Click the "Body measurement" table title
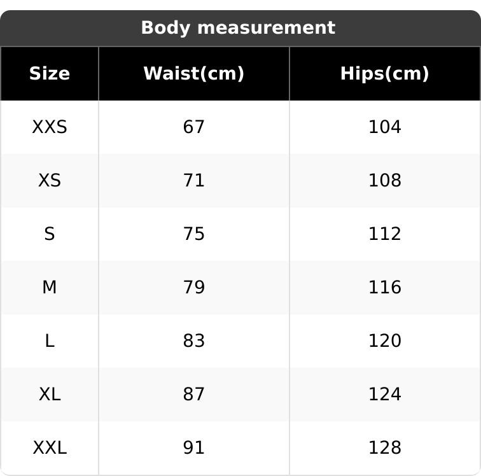This screenshot has height=476, width=481. pos(238,28)
